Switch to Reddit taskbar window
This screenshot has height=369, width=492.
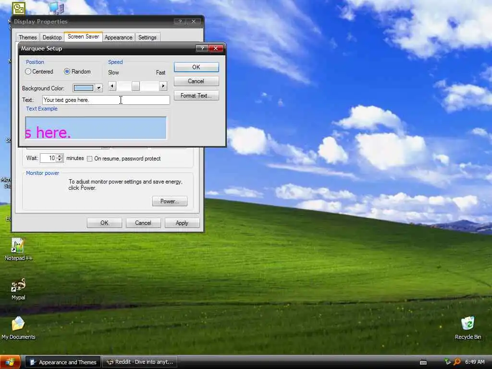click(x=140, y=362)
